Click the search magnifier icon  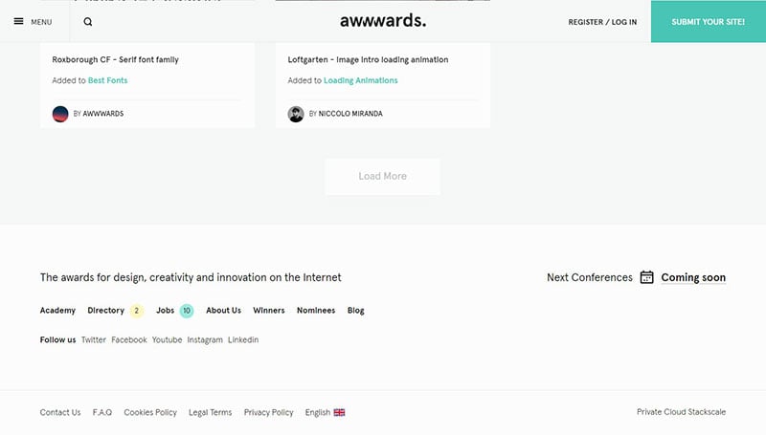[x=88, y=22]
